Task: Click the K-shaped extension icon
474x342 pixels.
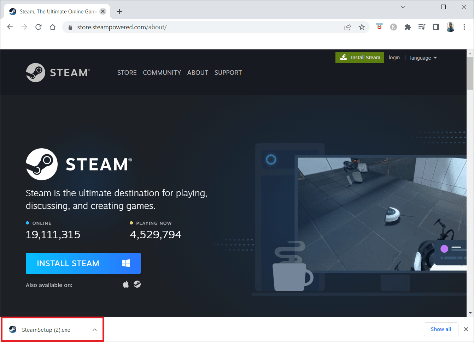Action: [x=393, y=27]
